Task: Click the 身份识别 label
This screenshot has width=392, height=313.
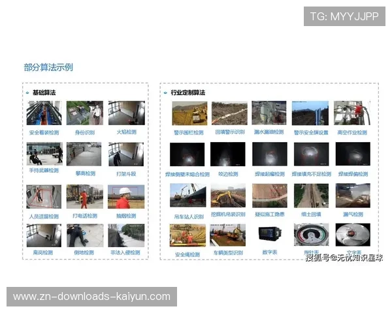Action: click(85, 132)
